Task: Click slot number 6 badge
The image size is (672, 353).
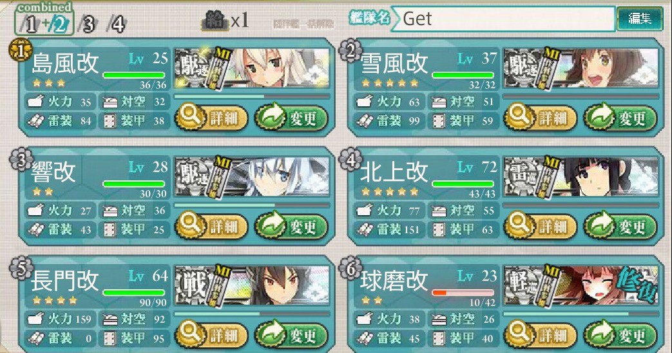Action: [x=350, y=269]
